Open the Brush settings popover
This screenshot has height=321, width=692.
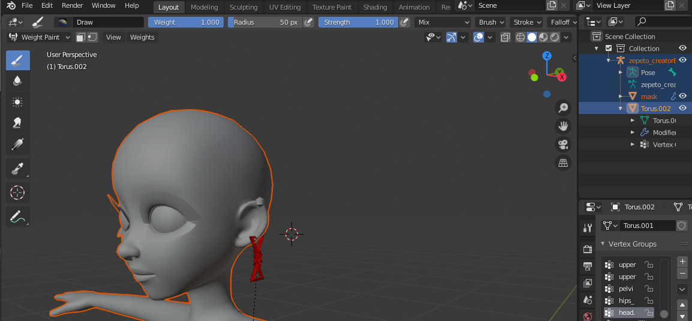(x=491, y=22)
